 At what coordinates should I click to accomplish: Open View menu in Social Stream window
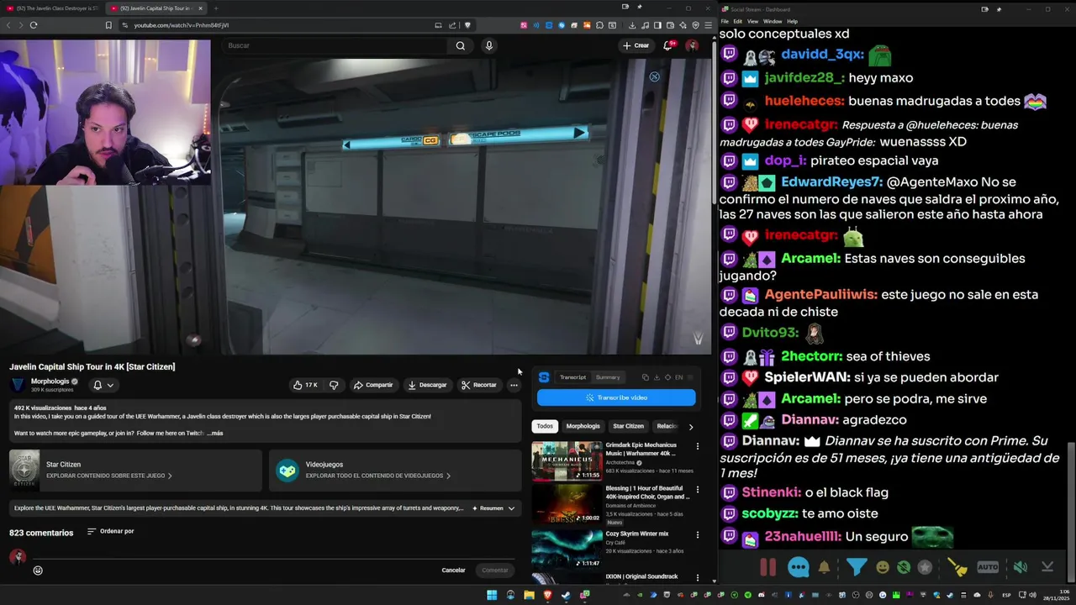(x=752, y=21)
